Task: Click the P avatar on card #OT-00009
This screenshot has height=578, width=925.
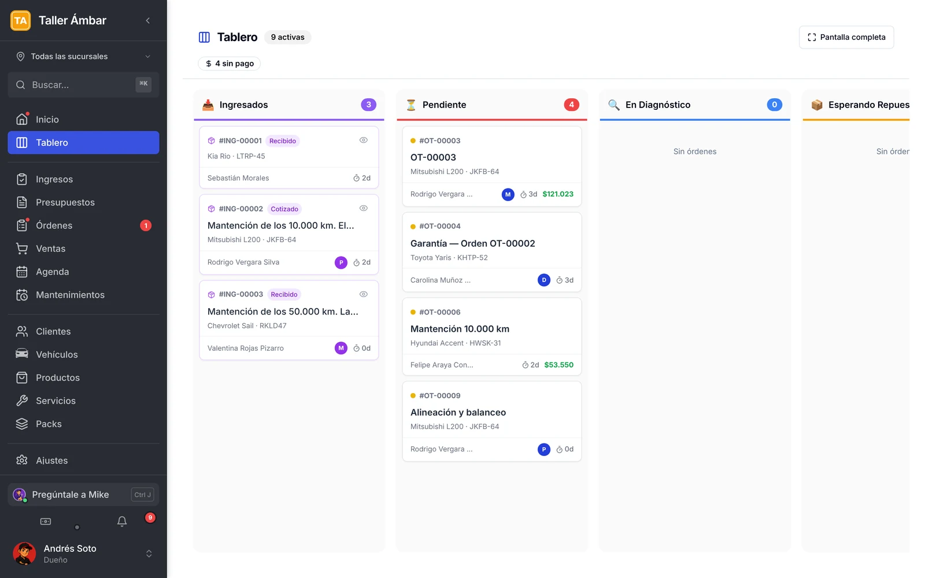Action: point(544,450)
